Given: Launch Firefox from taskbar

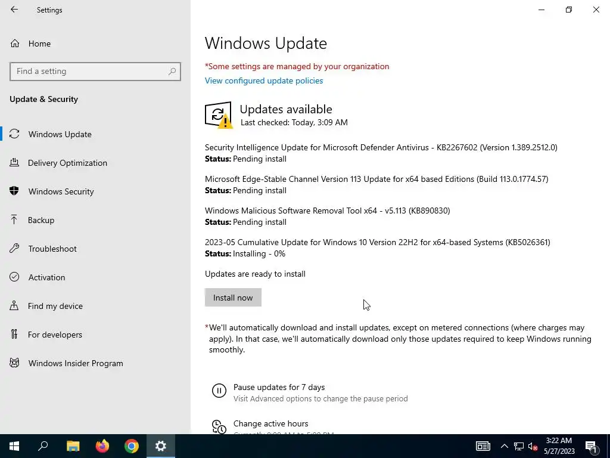Looking at the screenshot, I should (102, 446).
